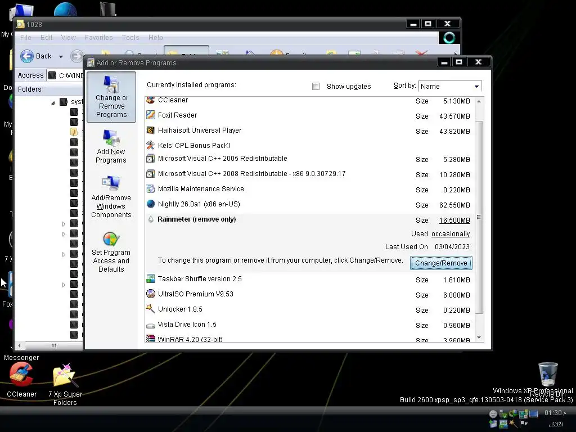Select Microsoft Visual C++ 2005 Redistributable icon
The height and width of the screenshot is (432, 576).
click(151, 158)
